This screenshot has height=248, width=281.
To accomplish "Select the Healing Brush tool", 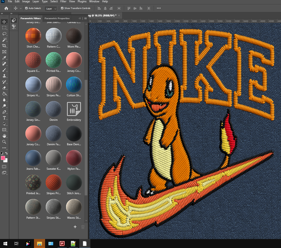I will coord(4,64).
